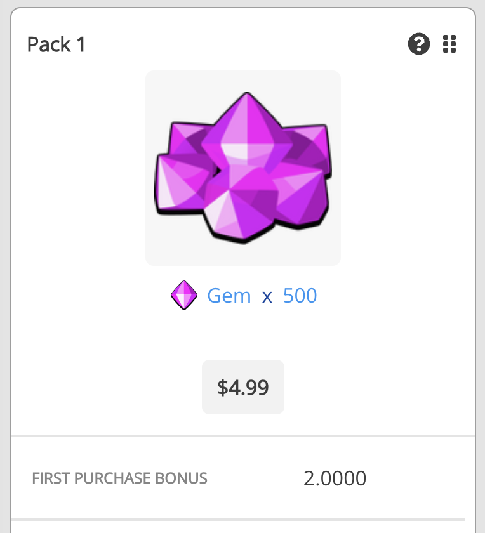Edit the 2.0000 first purchase bonus value
The image size is (485, 533).
coord(335,478)
